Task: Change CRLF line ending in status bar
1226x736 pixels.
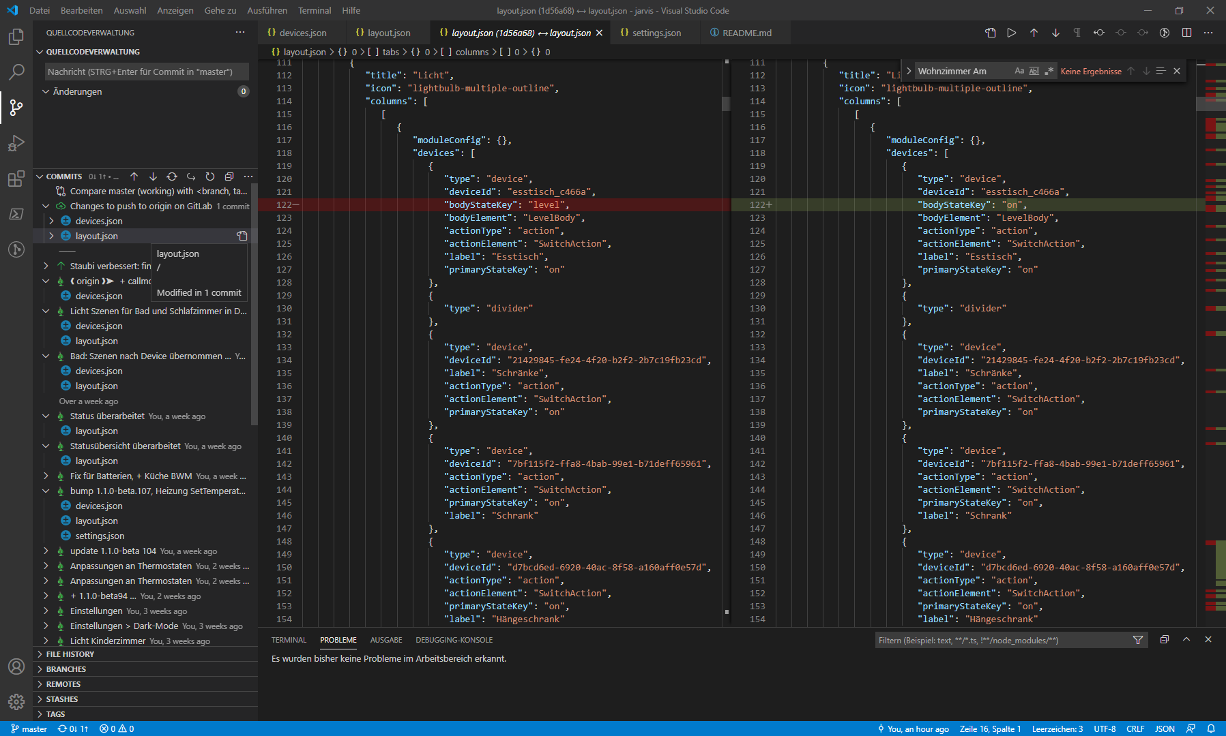Action: coord(1135,729)
